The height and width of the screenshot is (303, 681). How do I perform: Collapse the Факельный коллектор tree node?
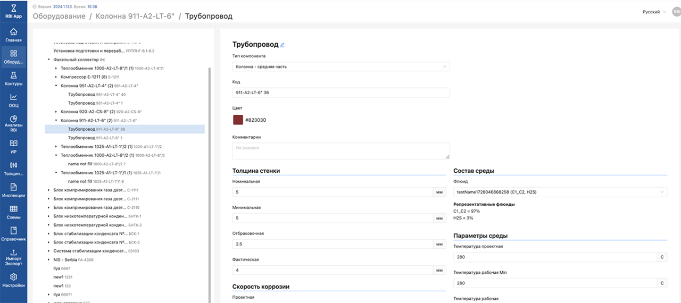pos(49,60)
